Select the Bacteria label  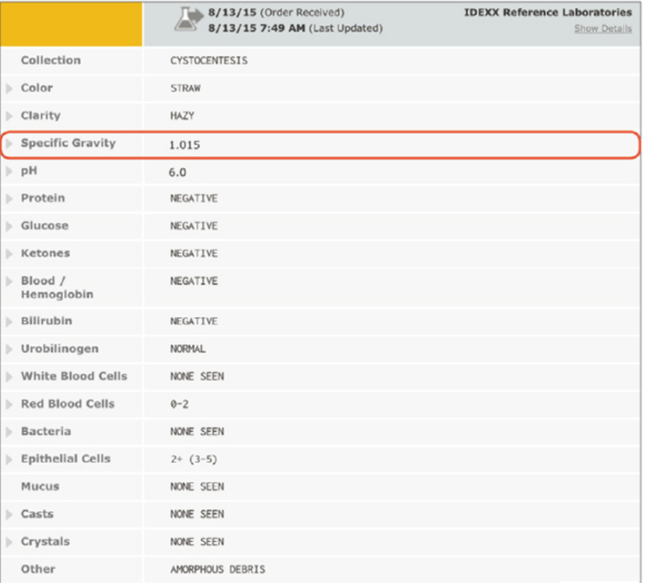(x=46, y=431)
